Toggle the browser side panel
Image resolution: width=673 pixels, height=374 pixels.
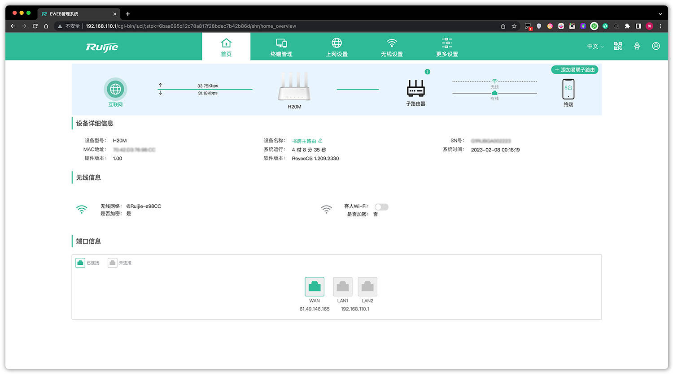click(638, 26)
